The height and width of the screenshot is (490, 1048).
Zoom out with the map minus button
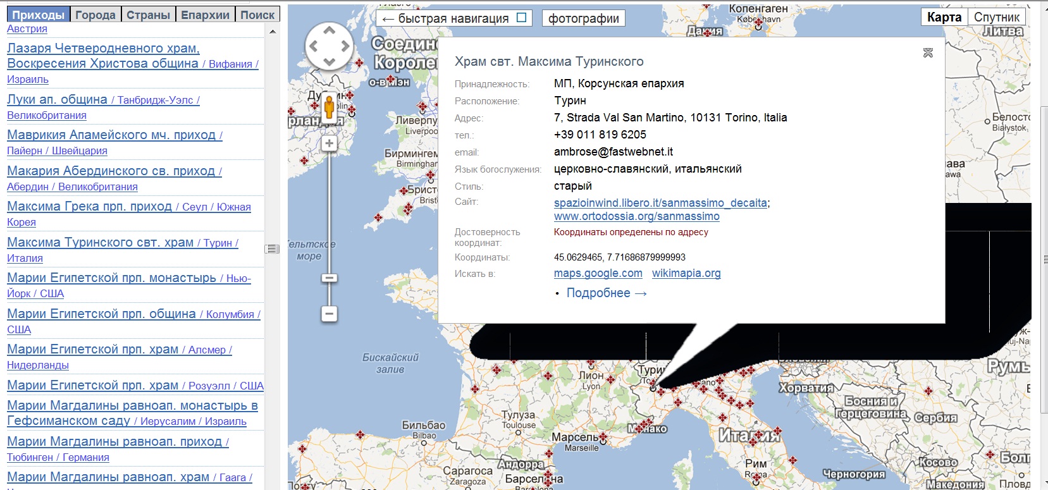pyautogui.click(x=329, y=314)
